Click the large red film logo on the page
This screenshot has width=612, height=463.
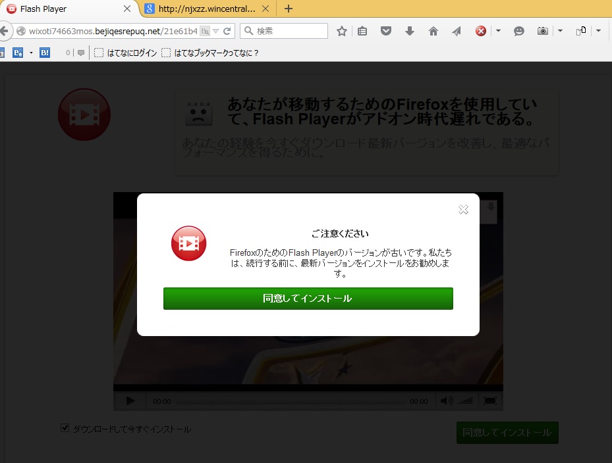[84, 114]
